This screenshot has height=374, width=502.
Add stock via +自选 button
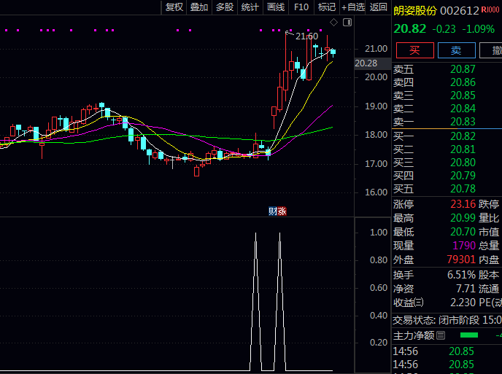tap(353, 7)
